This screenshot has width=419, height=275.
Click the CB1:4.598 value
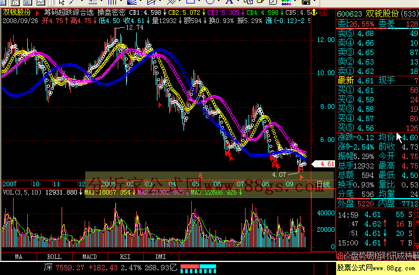coord(145,12)
